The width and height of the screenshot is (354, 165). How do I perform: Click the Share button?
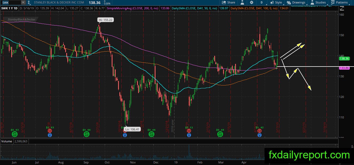click(x=229, y=2)
